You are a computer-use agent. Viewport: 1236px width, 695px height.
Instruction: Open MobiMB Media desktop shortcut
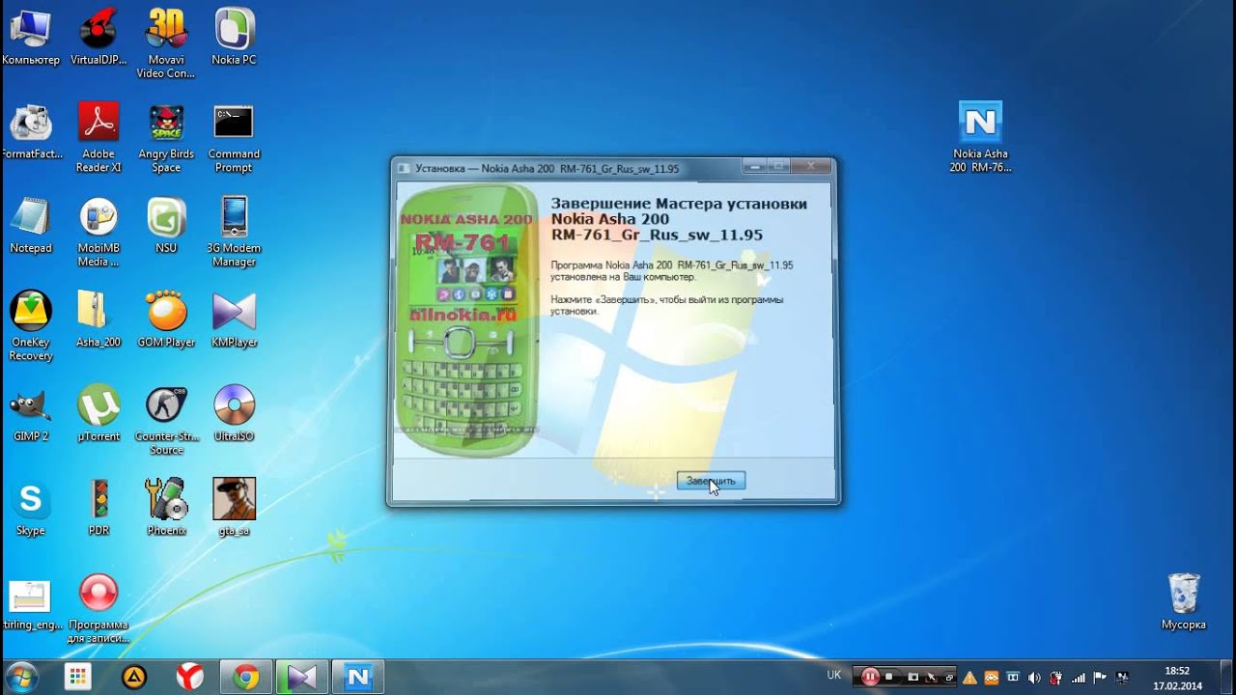[98, 232]
